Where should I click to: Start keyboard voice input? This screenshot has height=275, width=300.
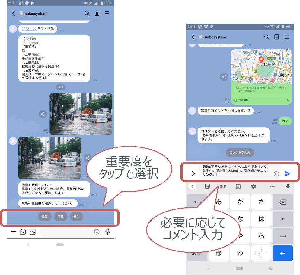288,186
